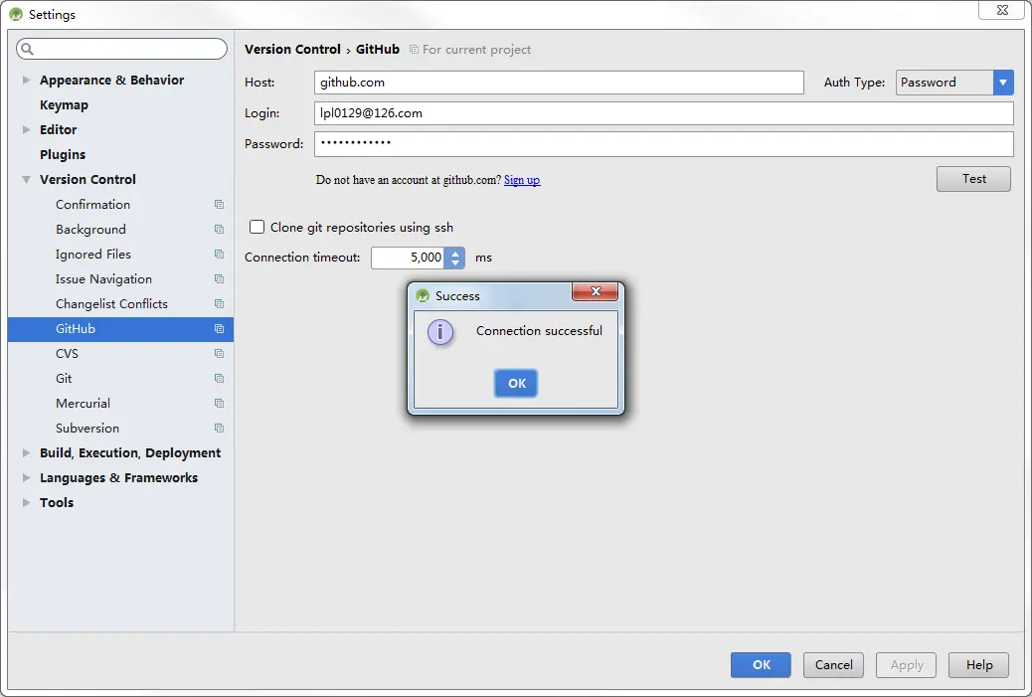
Task: Expand the Tools section
Action: [x=26, y=502]
